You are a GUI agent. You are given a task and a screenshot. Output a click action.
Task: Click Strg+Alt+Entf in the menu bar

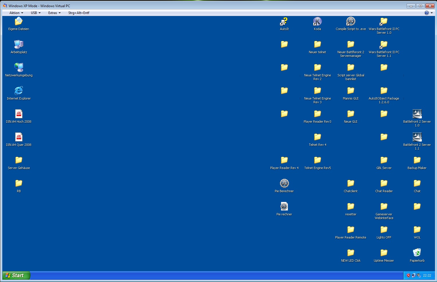click(x=79, y=13)
